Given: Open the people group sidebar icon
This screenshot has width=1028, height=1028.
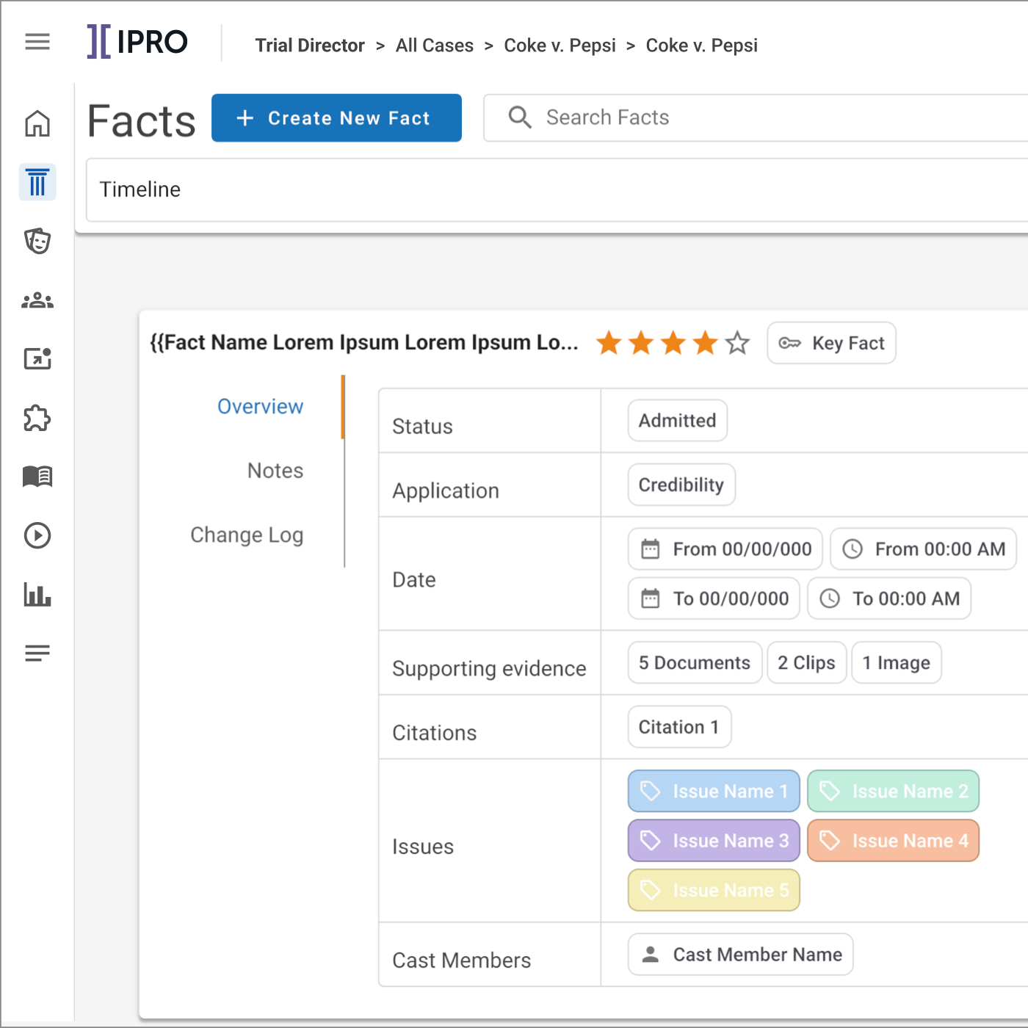Looking at the screenshot, I should [37, 300].
